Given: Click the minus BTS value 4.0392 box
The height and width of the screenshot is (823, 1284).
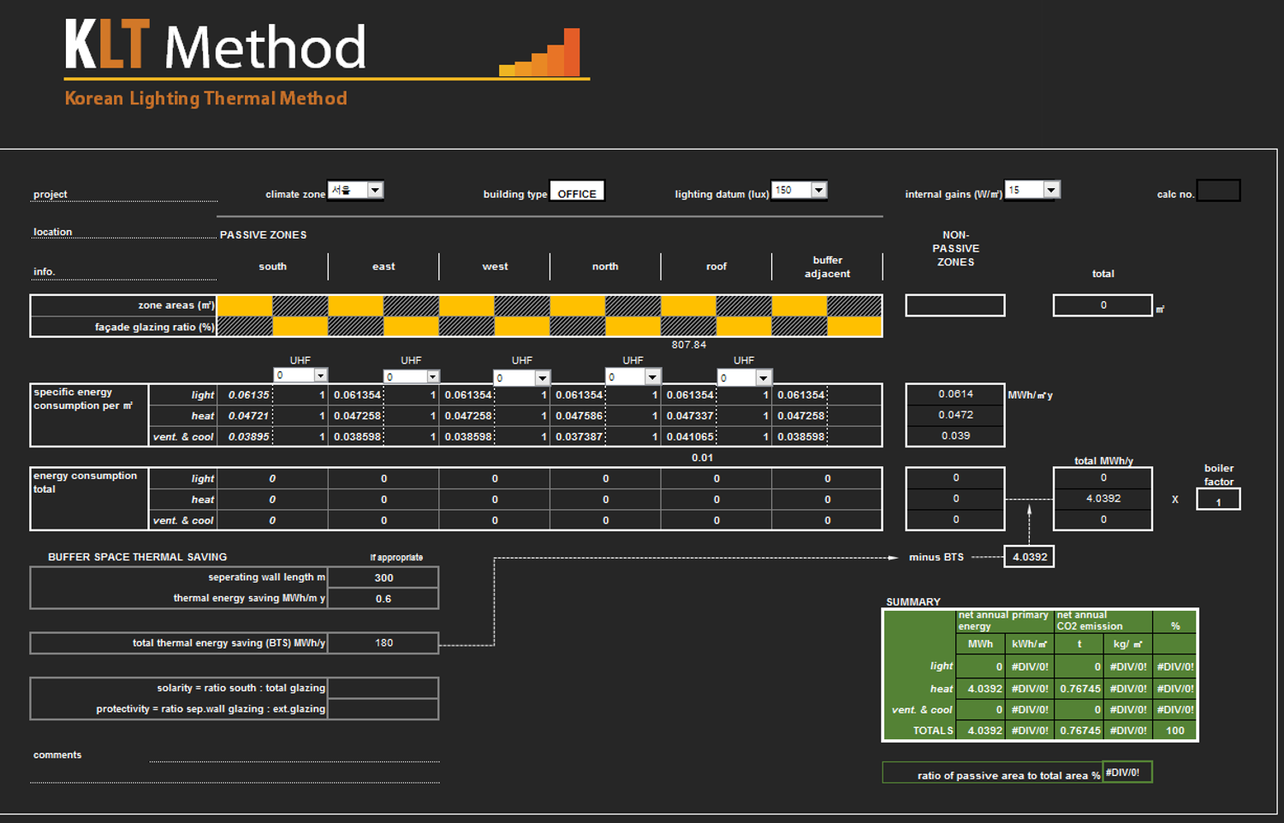Looking at the screenshot, I should pyautogui.click(x=1029, y=557).
